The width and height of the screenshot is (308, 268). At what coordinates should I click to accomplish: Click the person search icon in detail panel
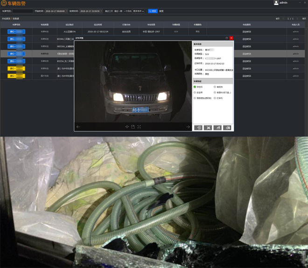click(x=218, y=128)
